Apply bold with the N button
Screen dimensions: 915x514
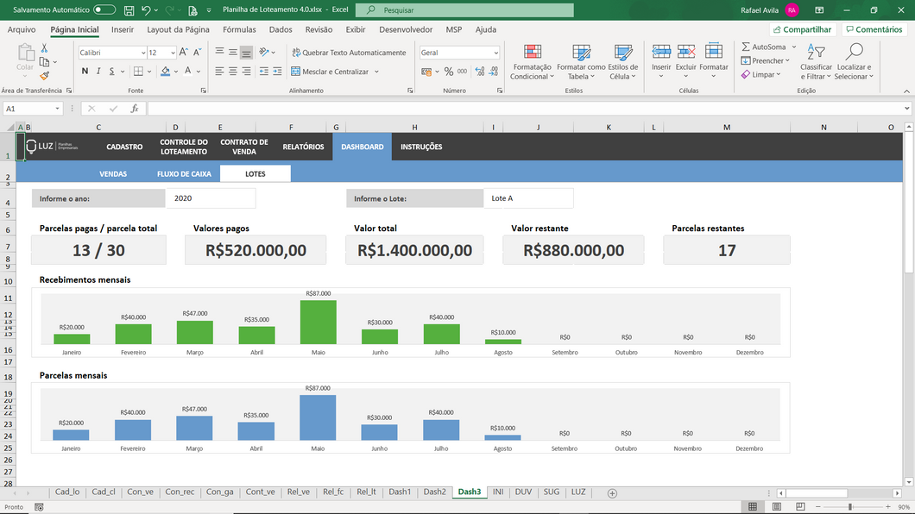click(x=85, y=72)
